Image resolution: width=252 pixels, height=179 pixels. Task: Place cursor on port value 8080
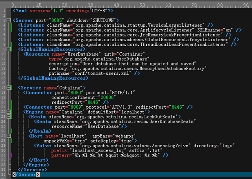click(76, 93)
